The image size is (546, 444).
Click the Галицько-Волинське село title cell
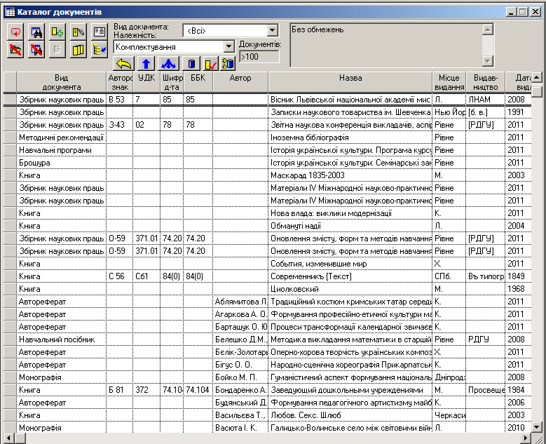350,428
